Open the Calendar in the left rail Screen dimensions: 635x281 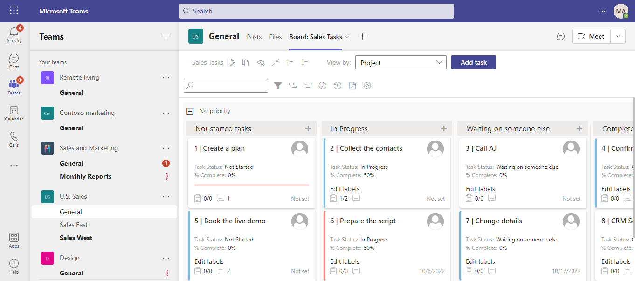point(14,113)
